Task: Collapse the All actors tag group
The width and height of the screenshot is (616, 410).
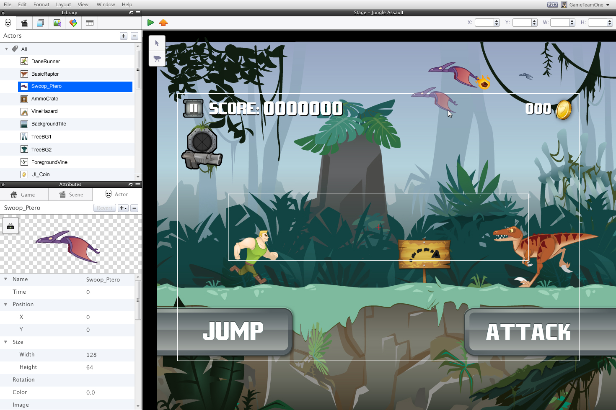Action: (6, 49)
